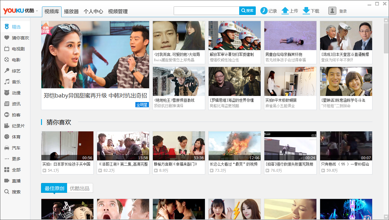The height and width of the screenshot is (220, 389).
Task: Open the 12:06 burning aircraft video thumbnail
Action: [x=234, y=146]
